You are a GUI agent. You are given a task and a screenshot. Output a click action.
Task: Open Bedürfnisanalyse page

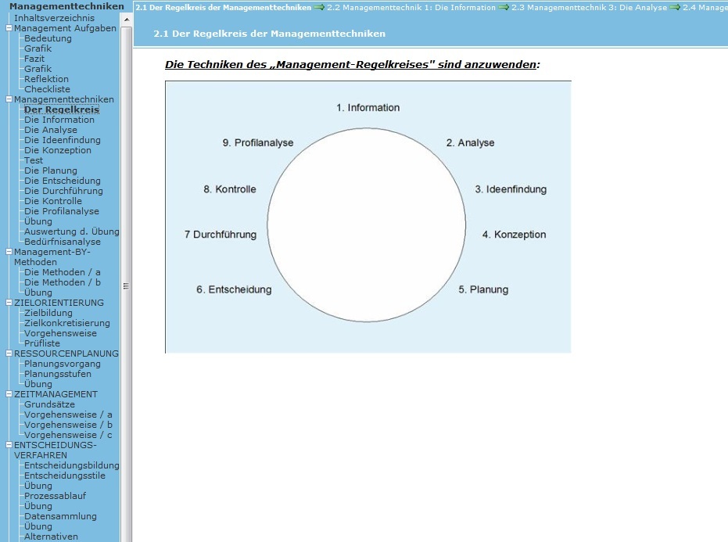point(63,242)
